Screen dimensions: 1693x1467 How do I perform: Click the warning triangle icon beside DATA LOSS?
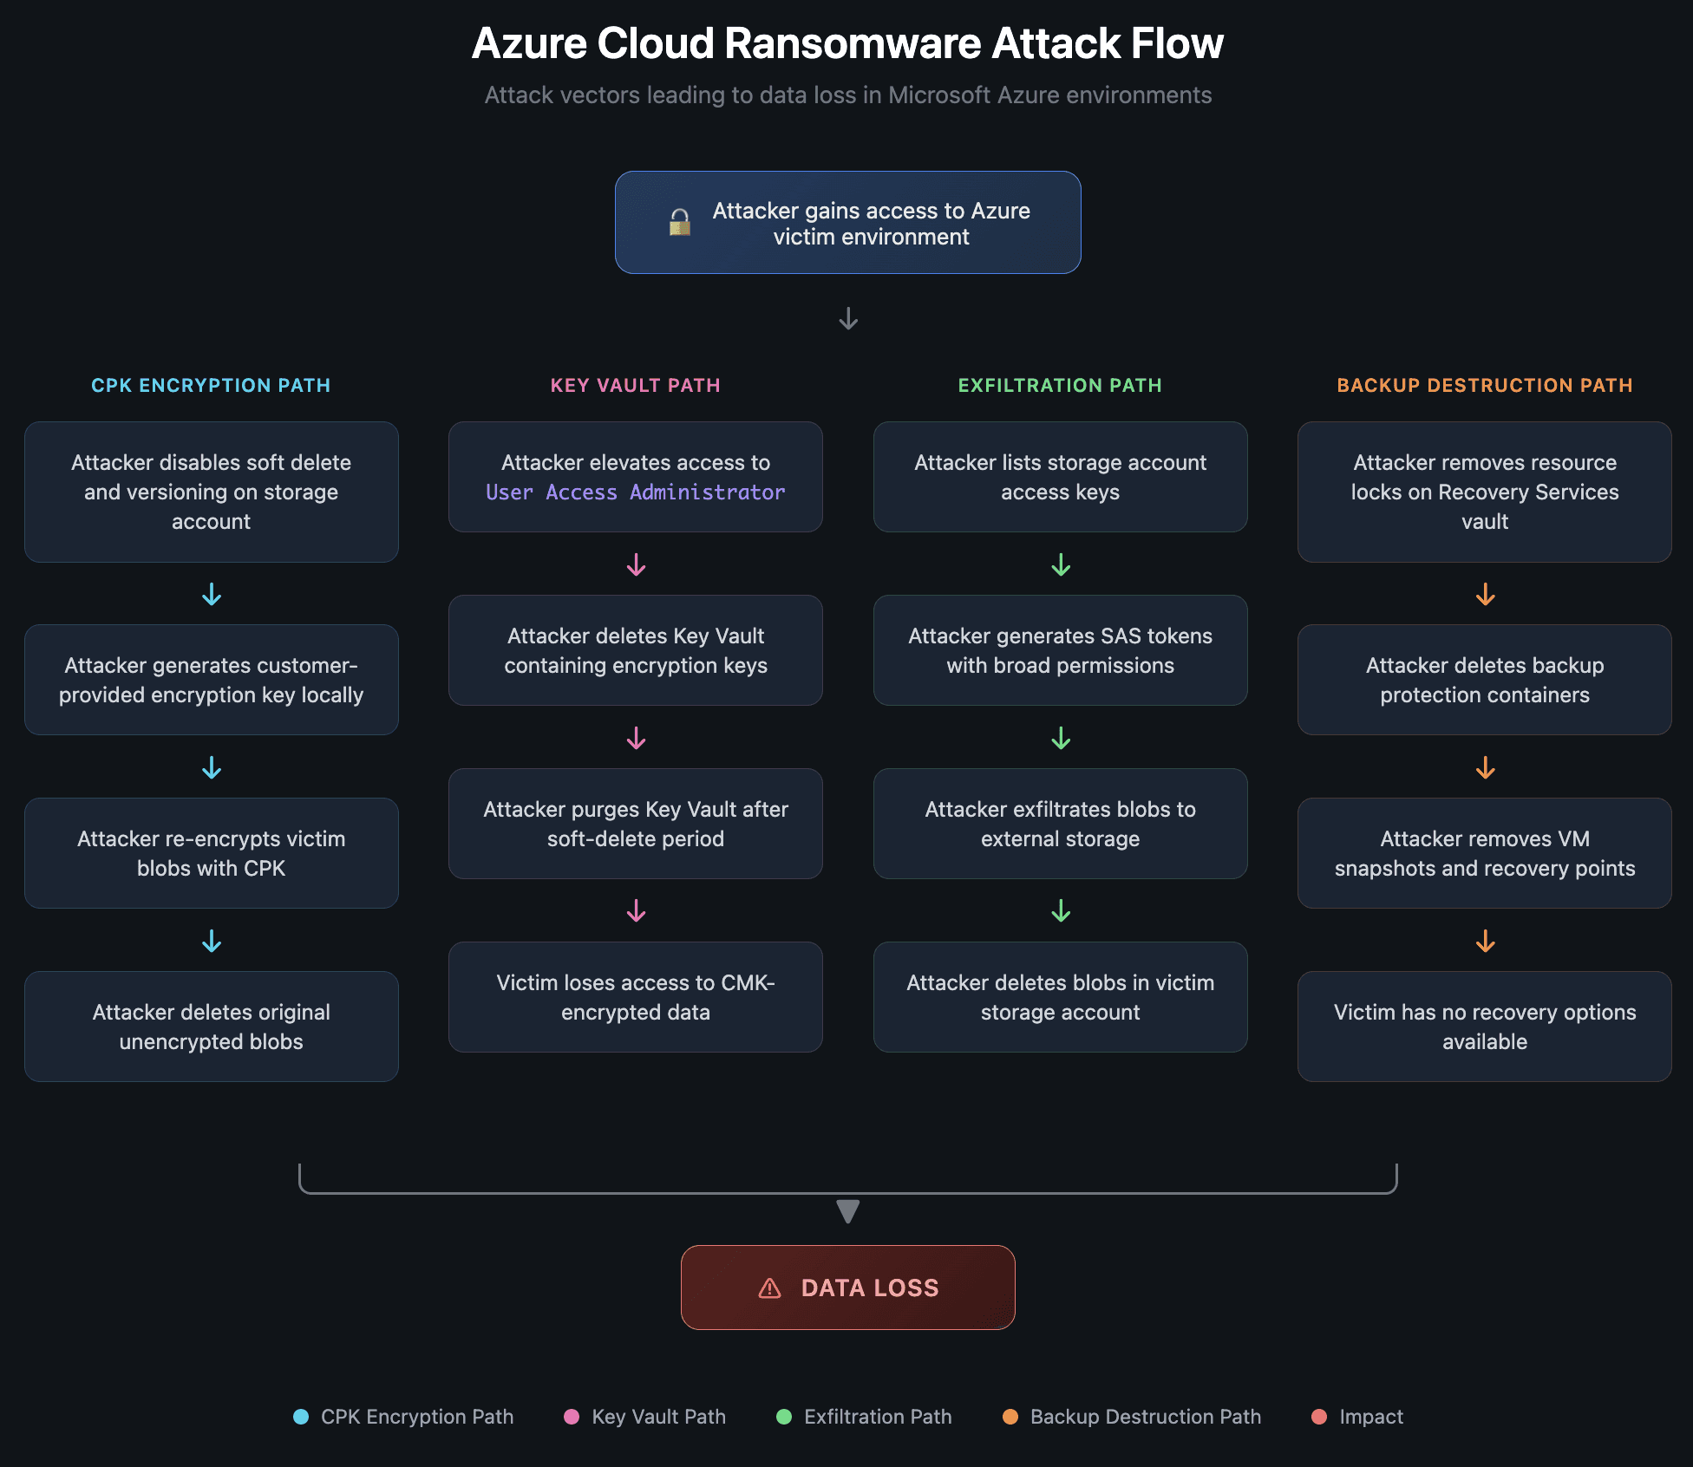point(769,1288)
